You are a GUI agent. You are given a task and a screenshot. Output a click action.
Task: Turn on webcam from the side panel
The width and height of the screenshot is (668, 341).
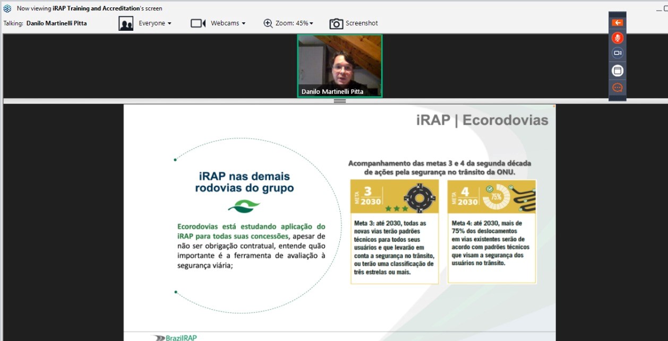617,53
